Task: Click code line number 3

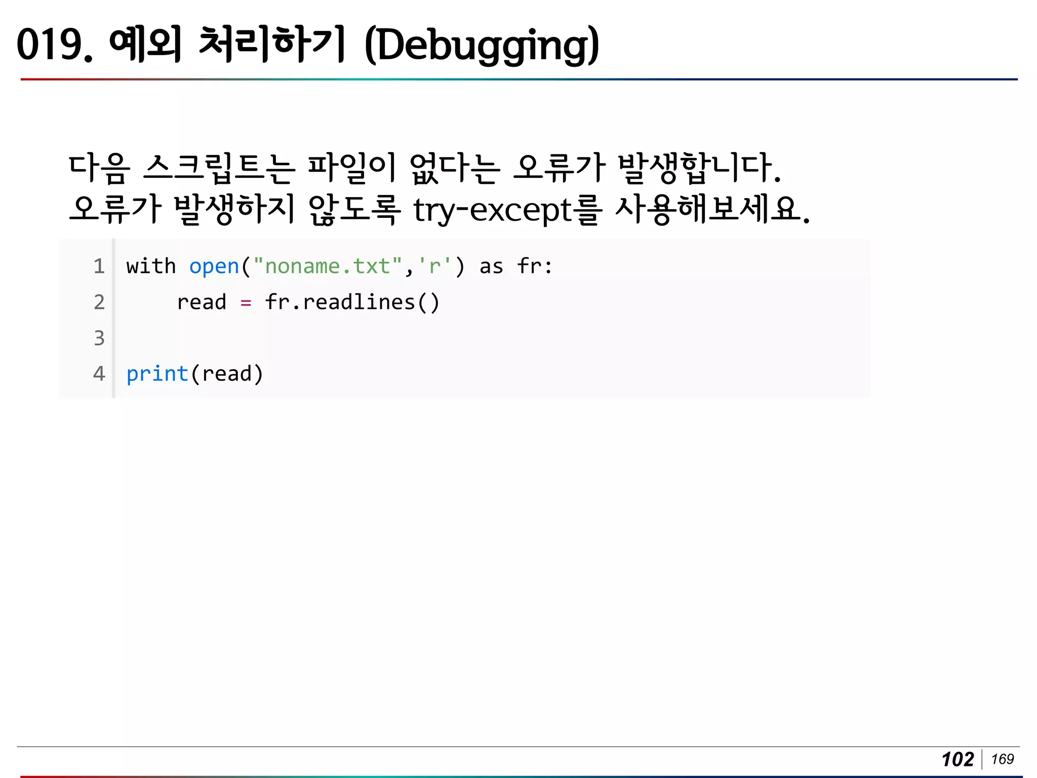Action: tap(99, 338)
